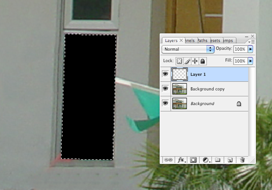The width and height of the screenshot is (272, 190).
Task: Click the Fill 100% field
Action: tap(241, 61)
